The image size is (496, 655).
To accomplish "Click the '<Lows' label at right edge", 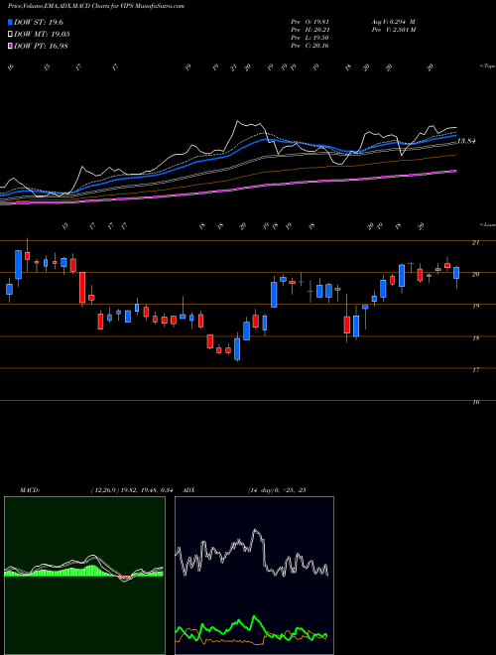I will 487,224.
